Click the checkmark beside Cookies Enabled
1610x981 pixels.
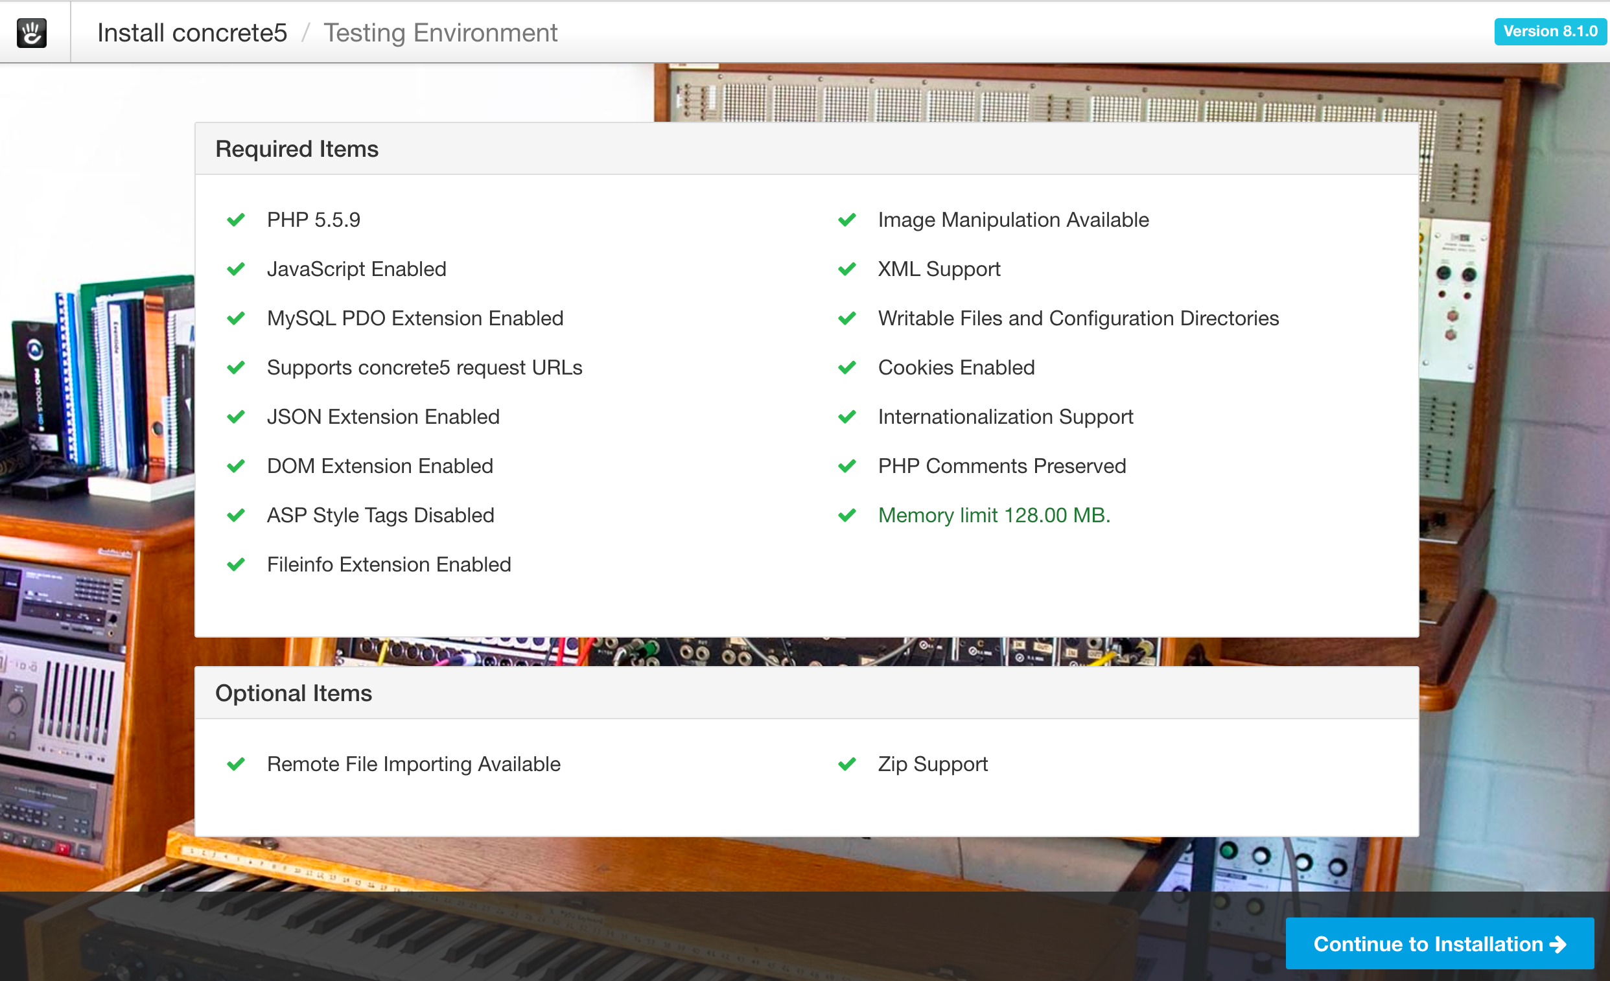(847, 367)
